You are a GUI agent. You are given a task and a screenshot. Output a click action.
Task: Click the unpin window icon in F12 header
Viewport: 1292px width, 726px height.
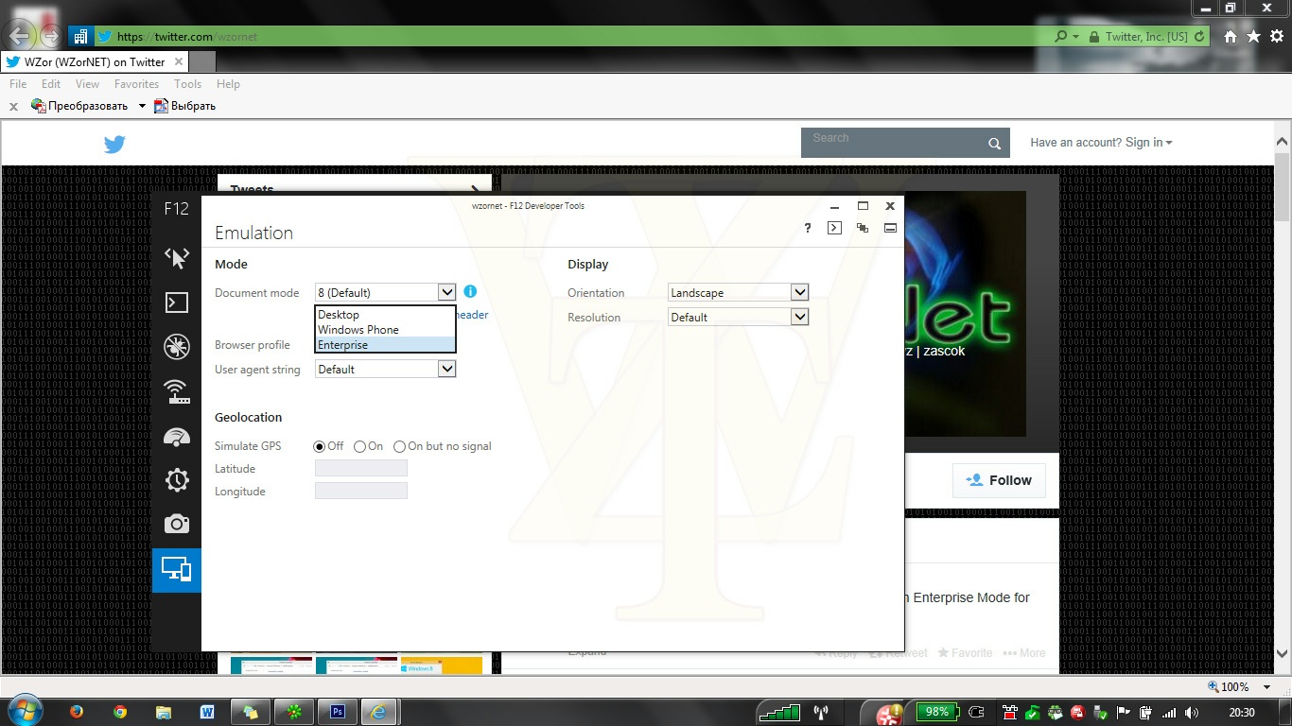(x=863, y=228)
